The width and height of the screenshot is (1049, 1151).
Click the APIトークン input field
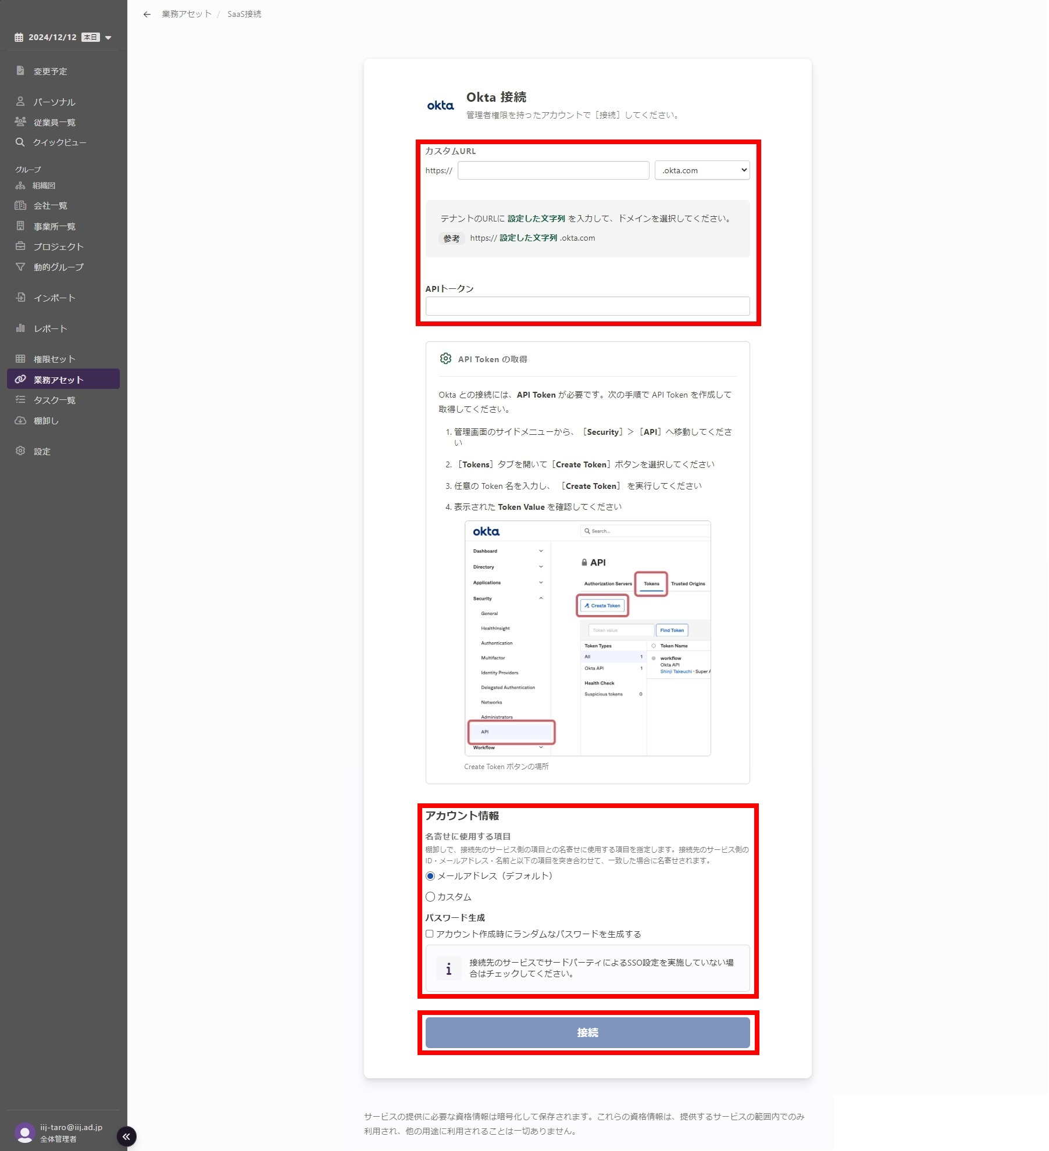pos(587,306)
